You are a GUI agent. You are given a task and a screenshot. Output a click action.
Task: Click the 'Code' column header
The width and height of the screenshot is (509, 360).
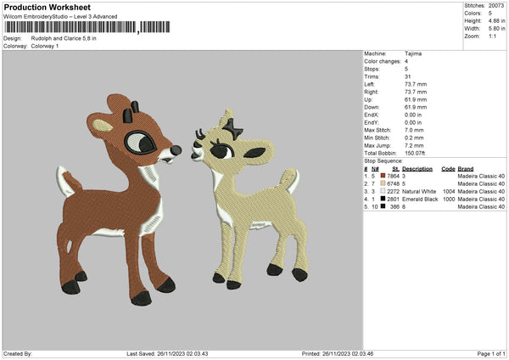448,169
